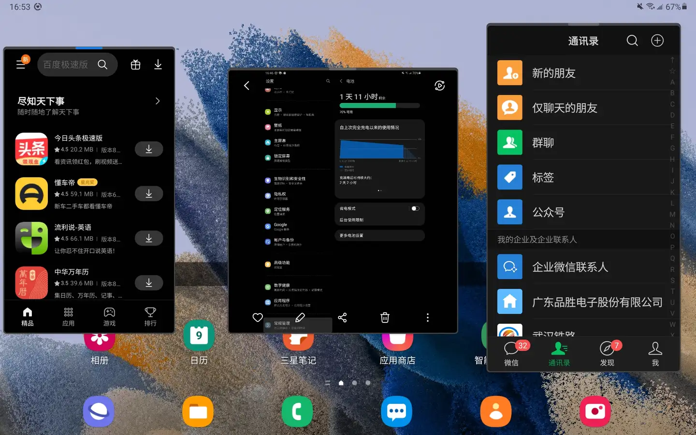Delete the image with trash icon
The image size is (696, 435).
click(x=385, y=318)
